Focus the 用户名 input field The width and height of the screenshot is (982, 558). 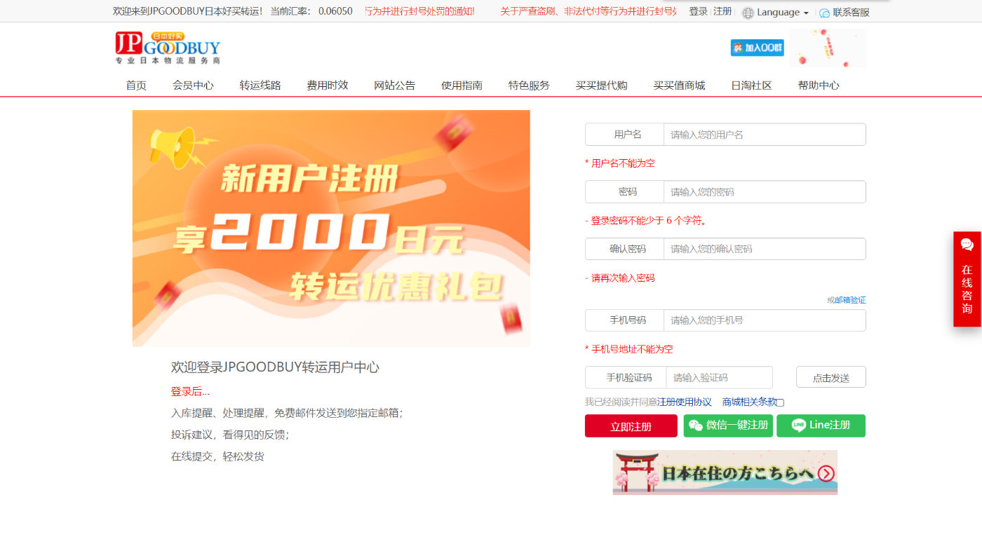(765, 135)
